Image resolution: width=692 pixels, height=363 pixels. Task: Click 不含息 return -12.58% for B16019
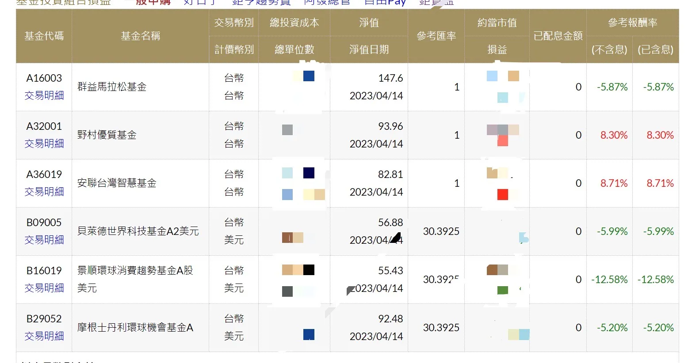tap(610, 280)
